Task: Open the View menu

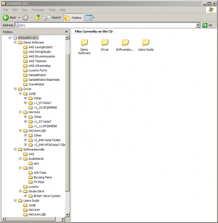Action: click(24, 10)
